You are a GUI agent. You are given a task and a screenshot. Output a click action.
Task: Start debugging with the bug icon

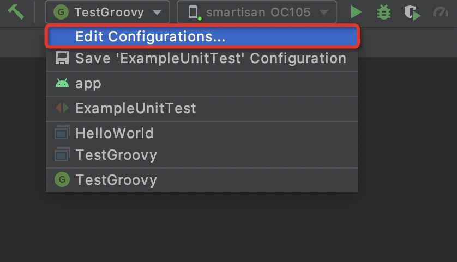384,12
